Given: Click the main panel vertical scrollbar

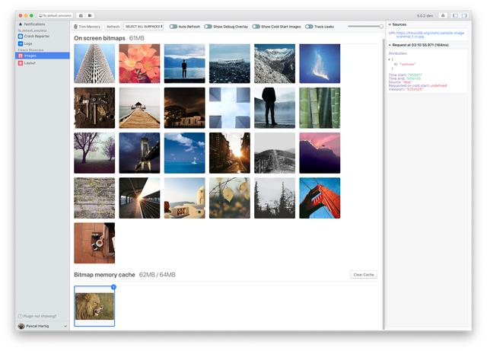Looking at the screenshot, I should tap(384, 183).
